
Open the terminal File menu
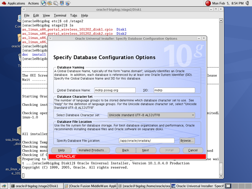[27, 16]
